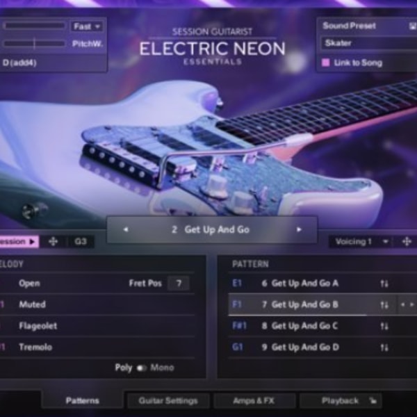
Task: Open the Guitar Settings tab
Action: (168, 400)
